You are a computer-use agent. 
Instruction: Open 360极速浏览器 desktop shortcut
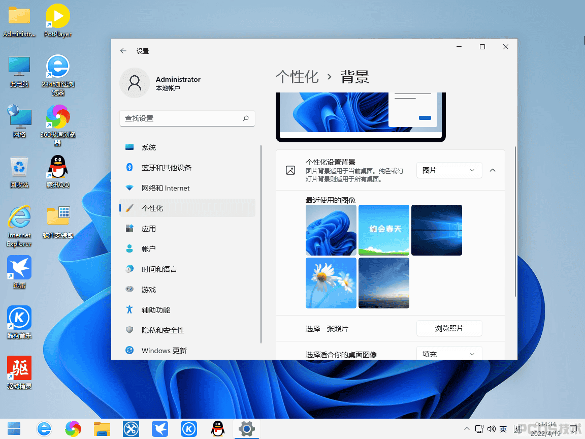click(58, 126)
